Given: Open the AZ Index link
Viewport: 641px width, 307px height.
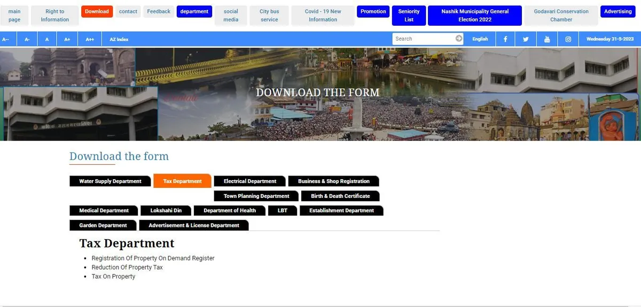Looking at the screenshot, I should tap(119, 39).
